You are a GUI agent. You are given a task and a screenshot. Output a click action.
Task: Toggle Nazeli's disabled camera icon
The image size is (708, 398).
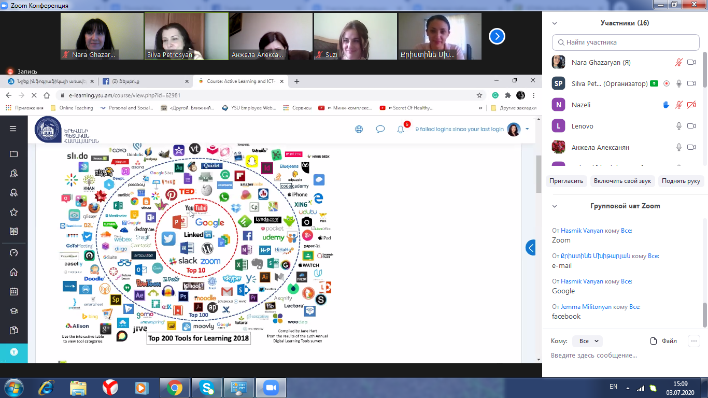click(x=691, y=105)
